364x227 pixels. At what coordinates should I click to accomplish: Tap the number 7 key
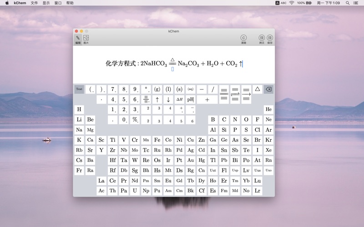pos(112,89)
